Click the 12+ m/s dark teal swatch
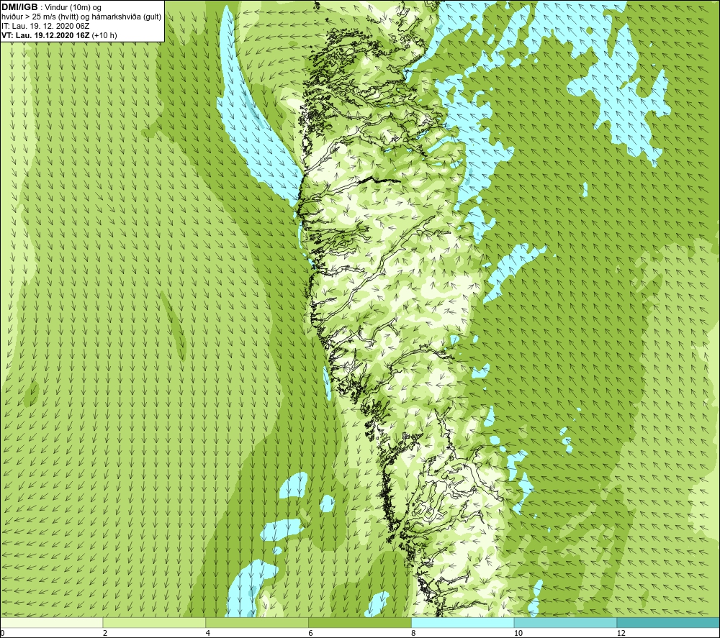The image size is (720, 638). tap(668, 622)
